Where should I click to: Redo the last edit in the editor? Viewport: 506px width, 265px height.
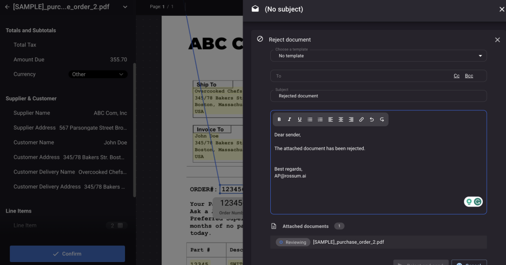pyautogui.click(x=382, y=120)
